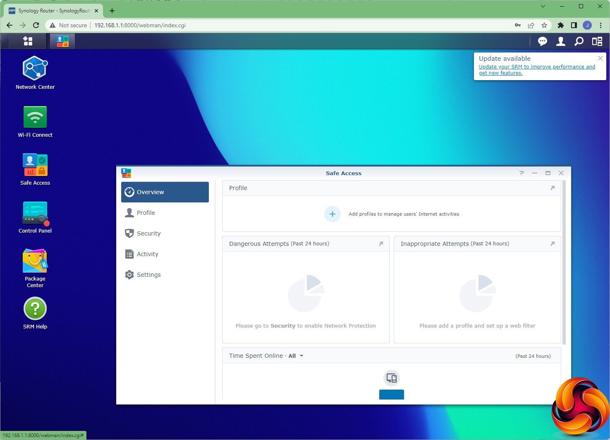Open the widgets panel icon
This screenshot has width=610, height=440.
coord(597,41)
